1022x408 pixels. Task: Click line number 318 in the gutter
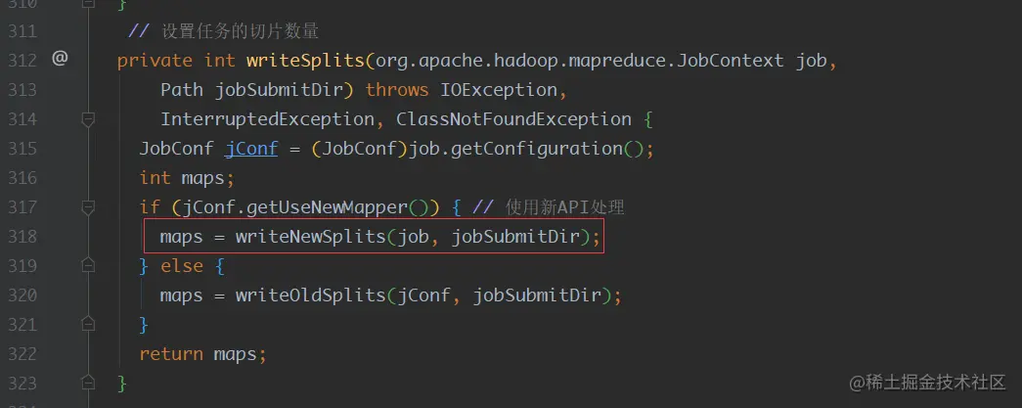22,237
